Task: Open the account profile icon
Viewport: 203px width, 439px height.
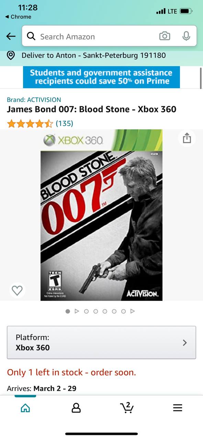Action: [76, 407]
